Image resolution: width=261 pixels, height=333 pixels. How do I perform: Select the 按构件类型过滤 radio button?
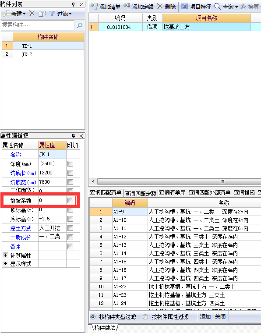pos(93,317)
